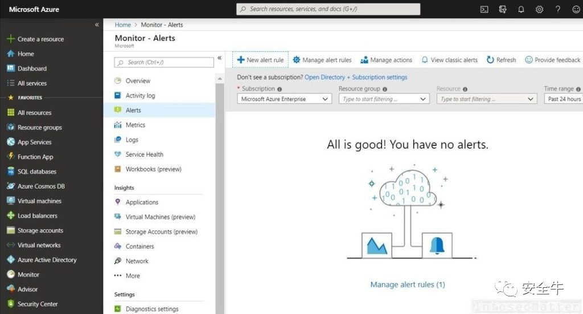
Task: Click View classic alerts
Action: (x=449, y=59)
